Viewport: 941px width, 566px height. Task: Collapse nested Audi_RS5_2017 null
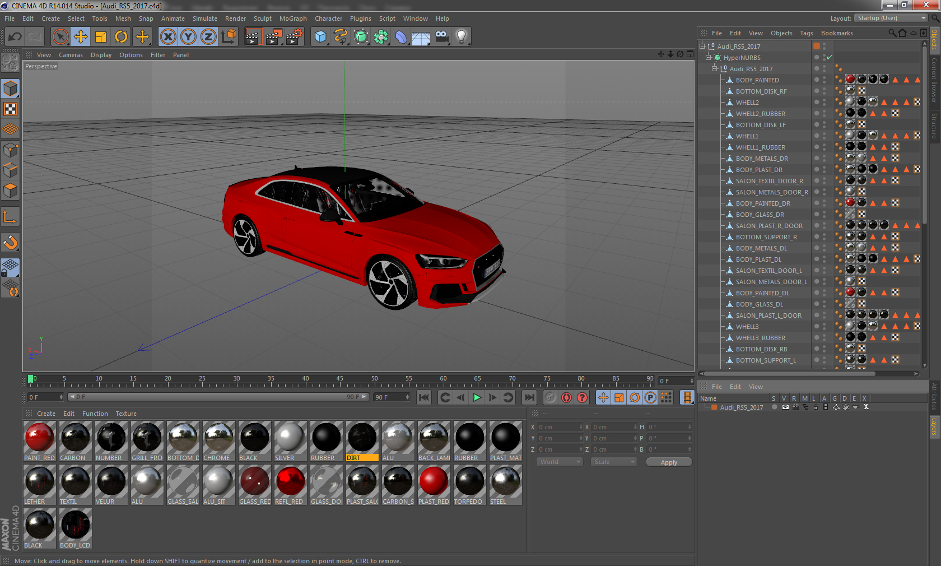pyautogui.click(x=715, y=68)
